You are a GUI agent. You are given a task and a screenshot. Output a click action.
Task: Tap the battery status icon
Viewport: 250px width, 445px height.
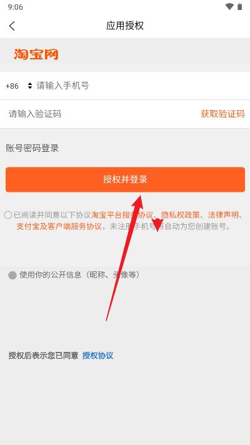[x=240, y=6]
